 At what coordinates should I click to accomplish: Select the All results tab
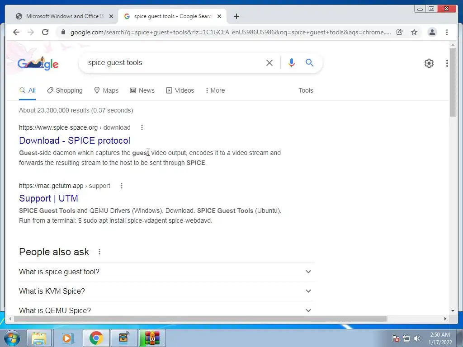[x=28, y=90]
